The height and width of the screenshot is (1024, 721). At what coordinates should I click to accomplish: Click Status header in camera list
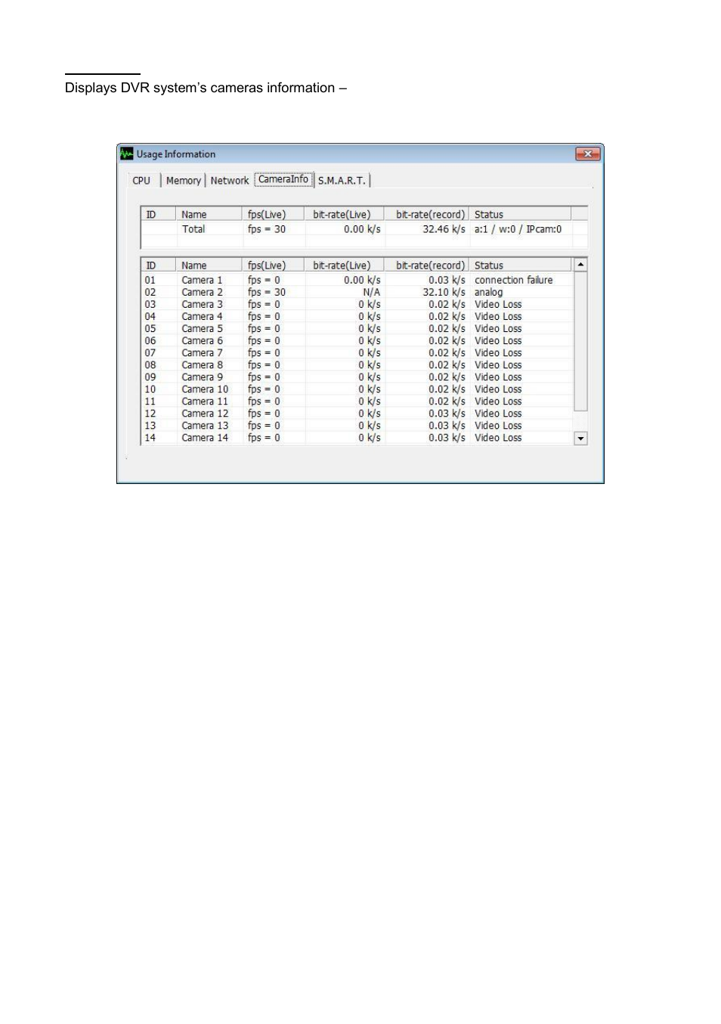pos(520,265)
